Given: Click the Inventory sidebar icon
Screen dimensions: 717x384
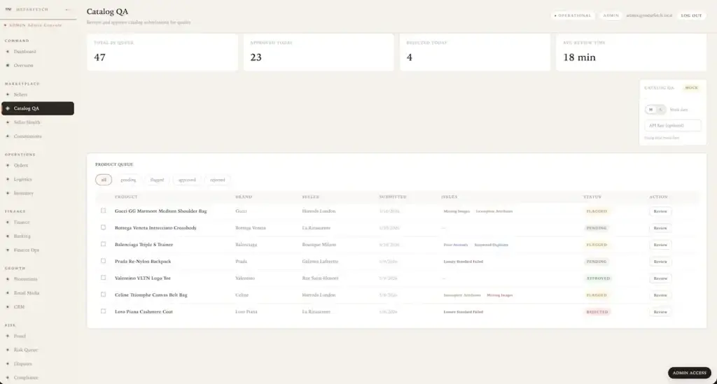Looking at the screenshot, I should 8,193.
